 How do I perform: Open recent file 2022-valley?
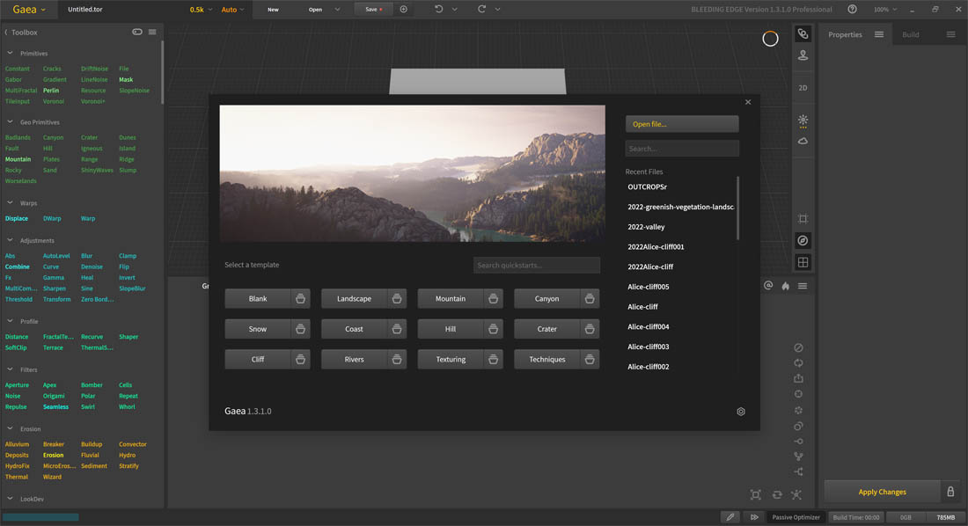[x=646, y=227]
